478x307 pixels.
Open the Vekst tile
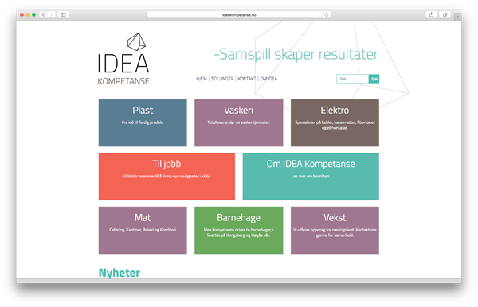pos(335,231)
